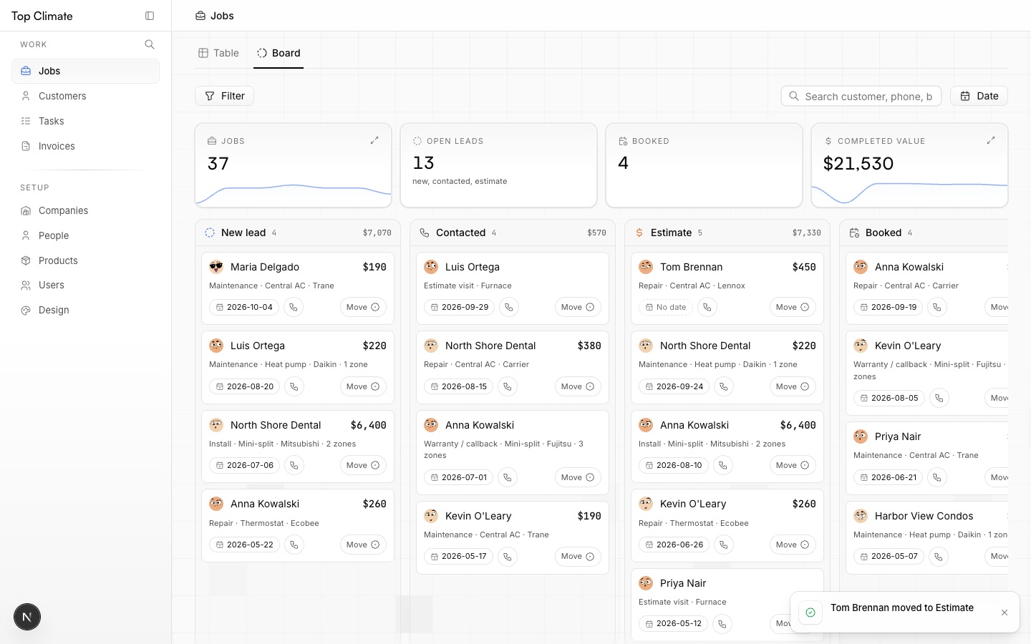Open Move menu on North Shore Dental $380 card
This screenshot has height=644, width=1031.
click(578, 386)
